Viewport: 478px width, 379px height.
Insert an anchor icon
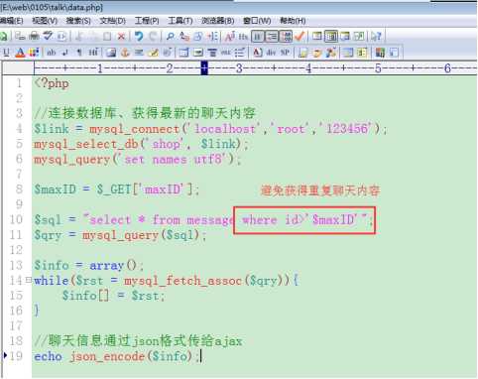coord(125,53)
